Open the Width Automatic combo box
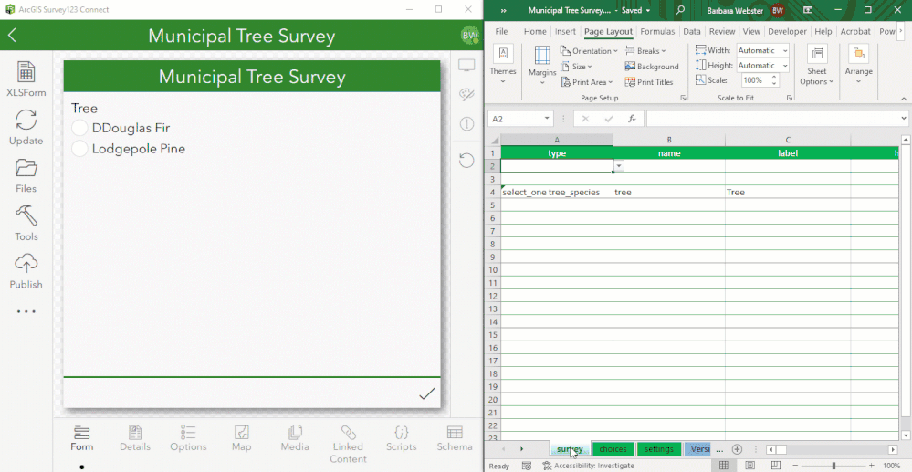Image resolution: width=912 pixels, height=472 pixels. [763, 50]
